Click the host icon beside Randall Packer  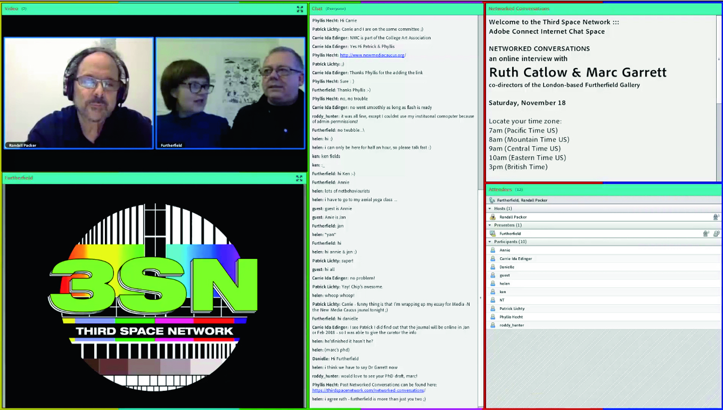(493, 217)
